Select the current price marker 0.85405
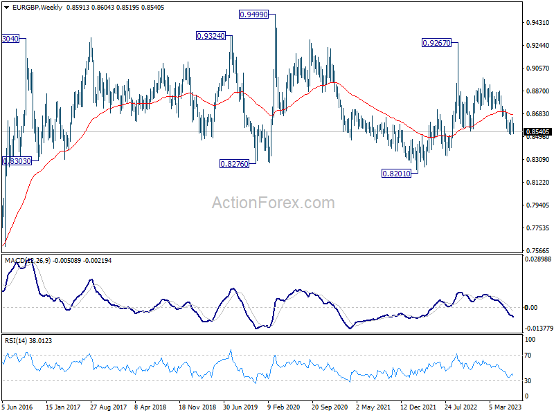Screen dimensions: 554x415 point(538,132)
